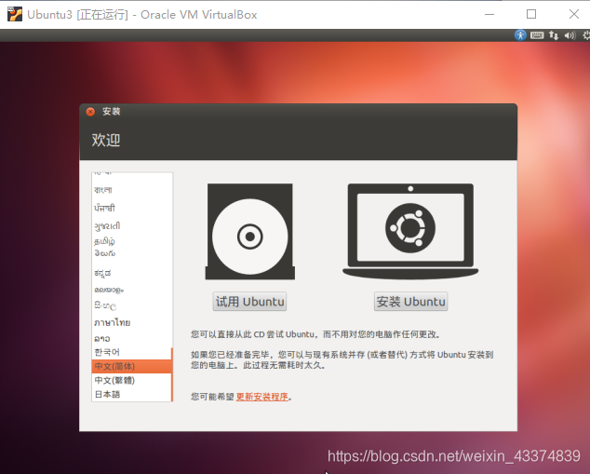590x474 pixels.
Task: Open the keyboard layout indicator
Action: coord(537,35)
